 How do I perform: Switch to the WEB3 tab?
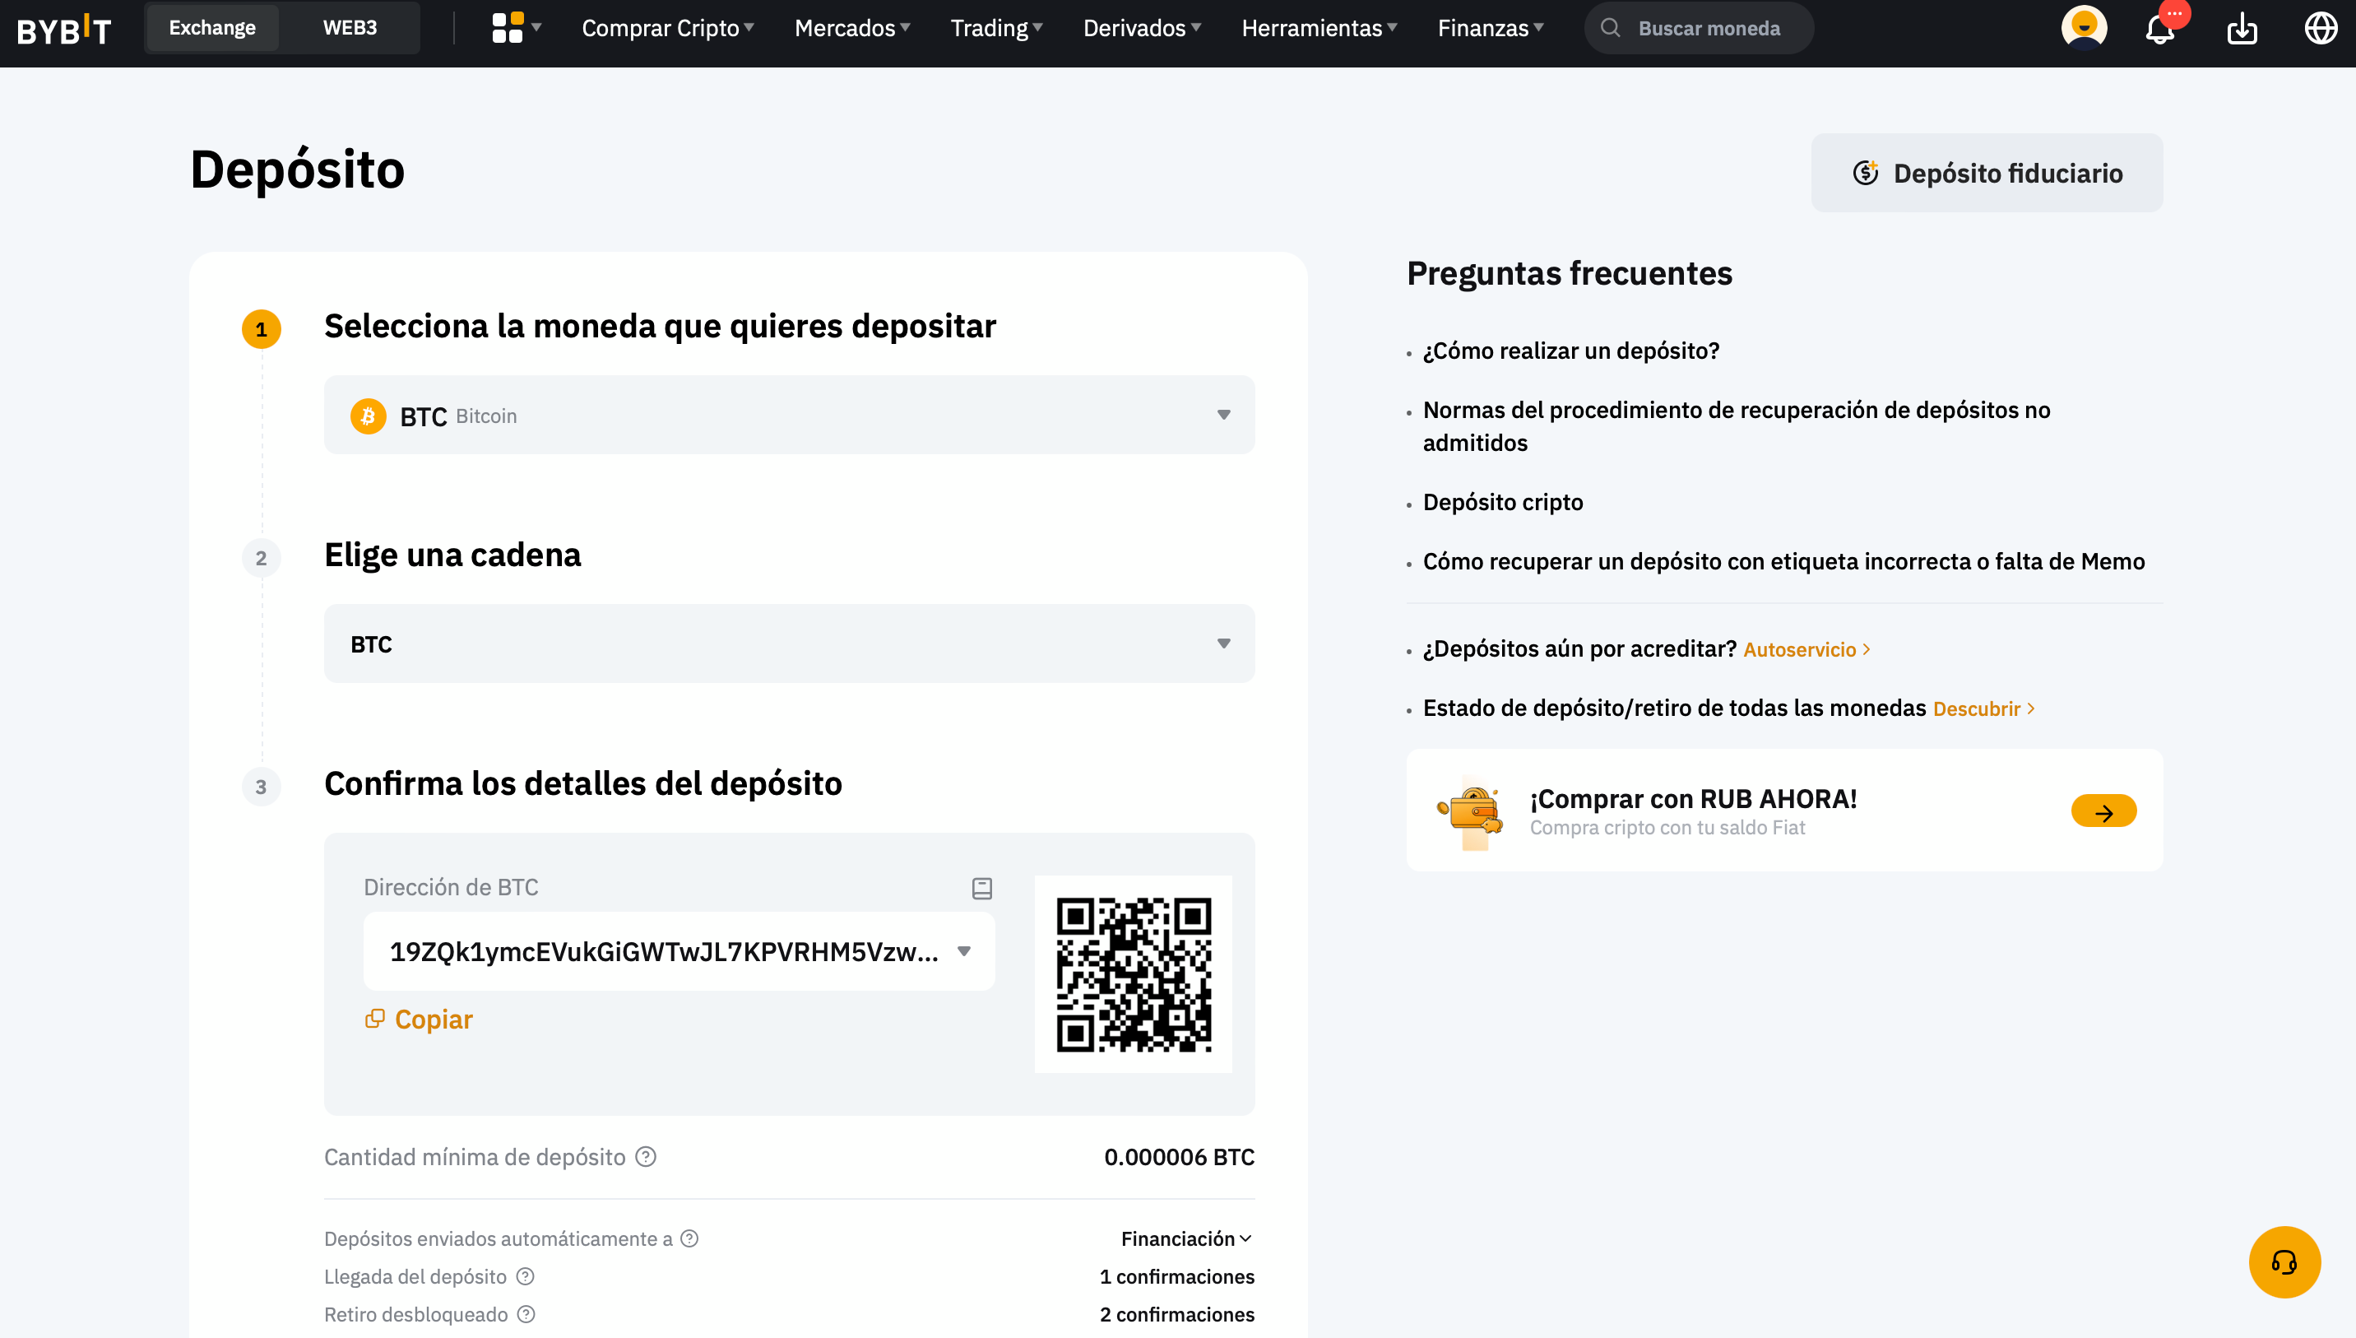pos(350,28)
